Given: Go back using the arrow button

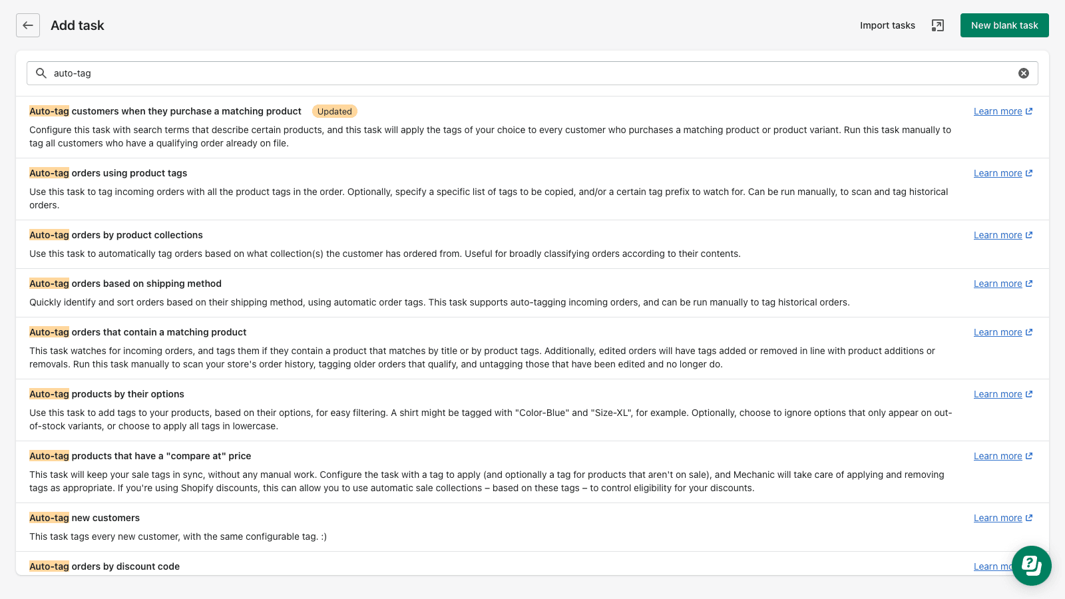Looking at the screenshot, I should click(x=28, y=25).
